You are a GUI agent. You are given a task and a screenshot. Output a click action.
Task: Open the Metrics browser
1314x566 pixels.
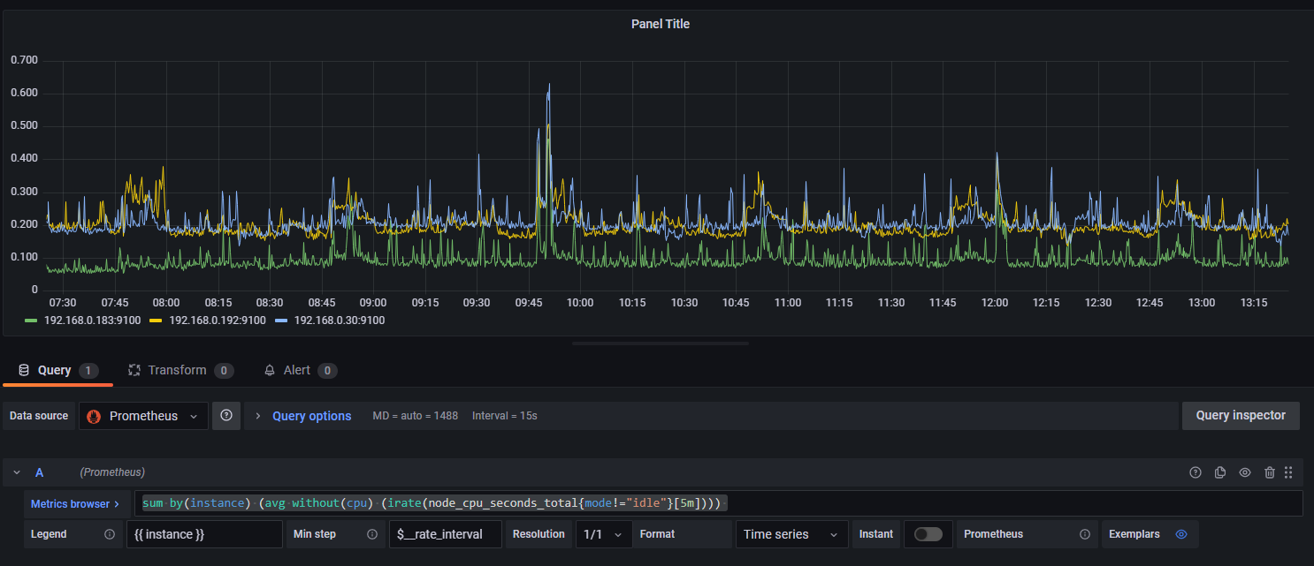point(76,504)
